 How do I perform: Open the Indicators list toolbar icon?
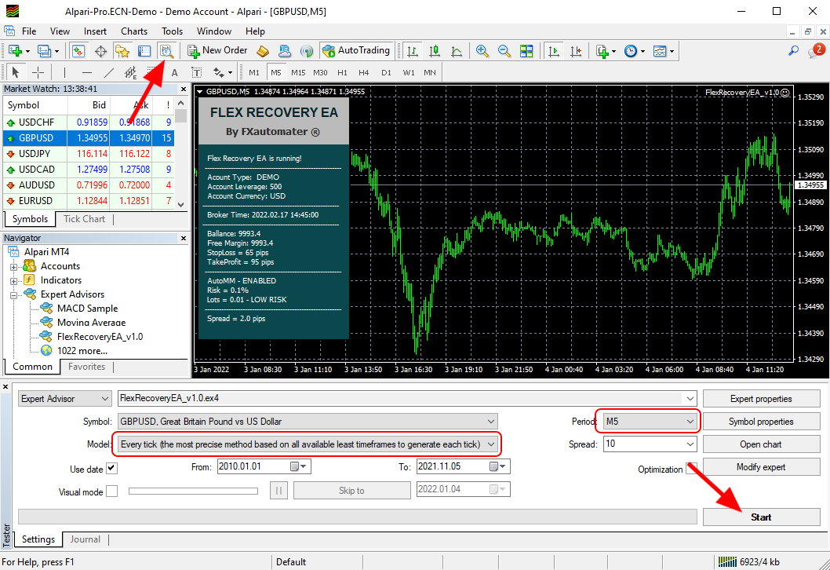(606, 51)
